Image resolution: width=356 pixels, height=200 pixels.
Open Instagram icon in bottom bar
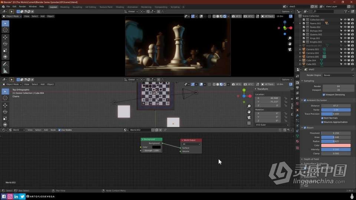click(10, 197)
